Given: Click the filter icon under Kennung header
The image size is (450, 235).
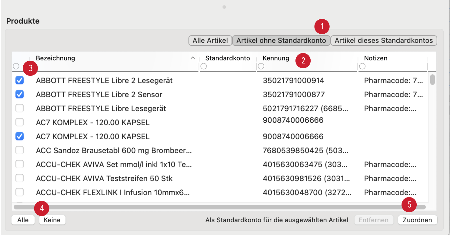Looking at the screenshot, I should [x=261, y=66].
